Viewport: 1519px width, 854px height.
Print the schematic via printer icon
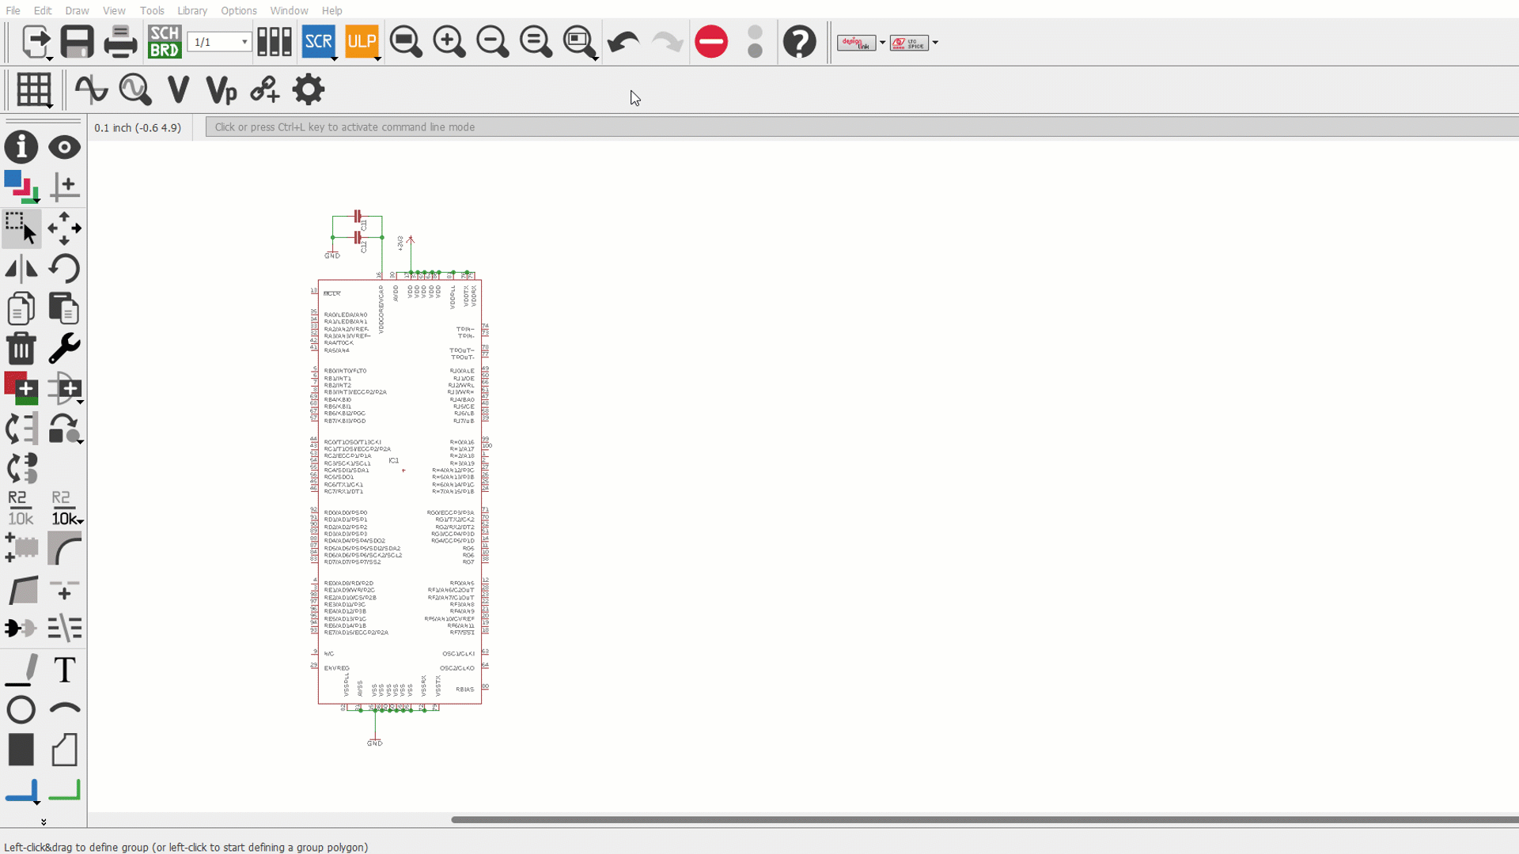120,42
